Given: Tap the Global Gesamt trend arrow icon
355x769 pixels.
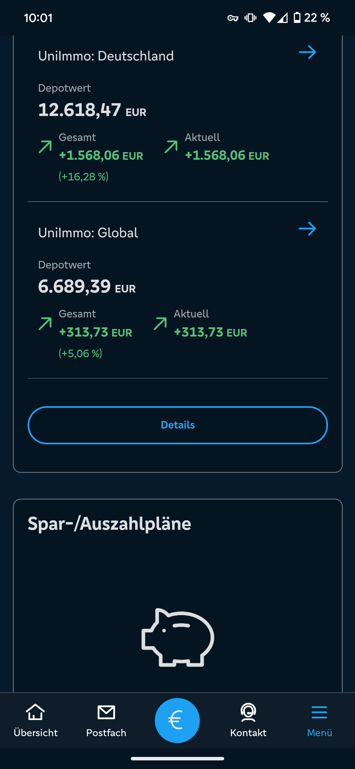Looking at the screenshot, I should [45, 323].
